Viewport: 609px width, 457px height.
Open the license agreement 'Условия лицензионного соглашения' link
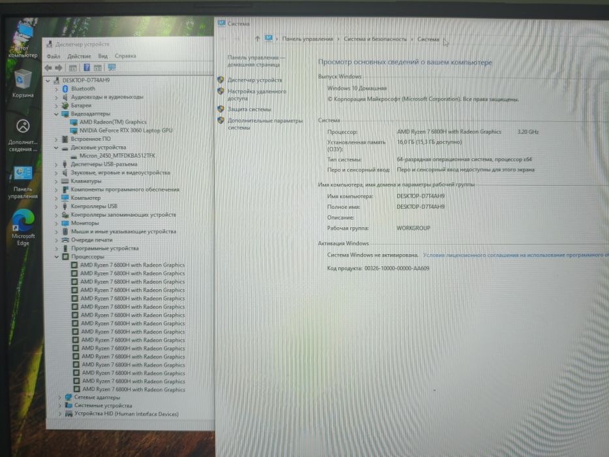[x=516, y=255]
